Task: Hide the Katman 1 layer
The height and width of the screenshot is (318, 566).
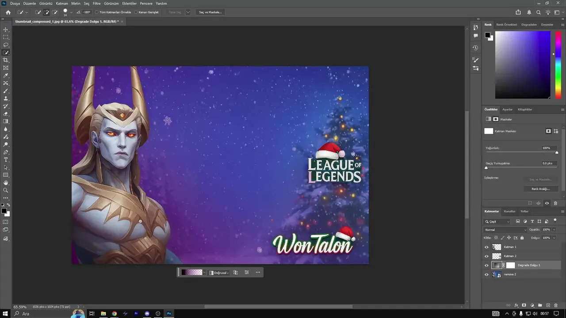Action: click(x=486, y=247)
